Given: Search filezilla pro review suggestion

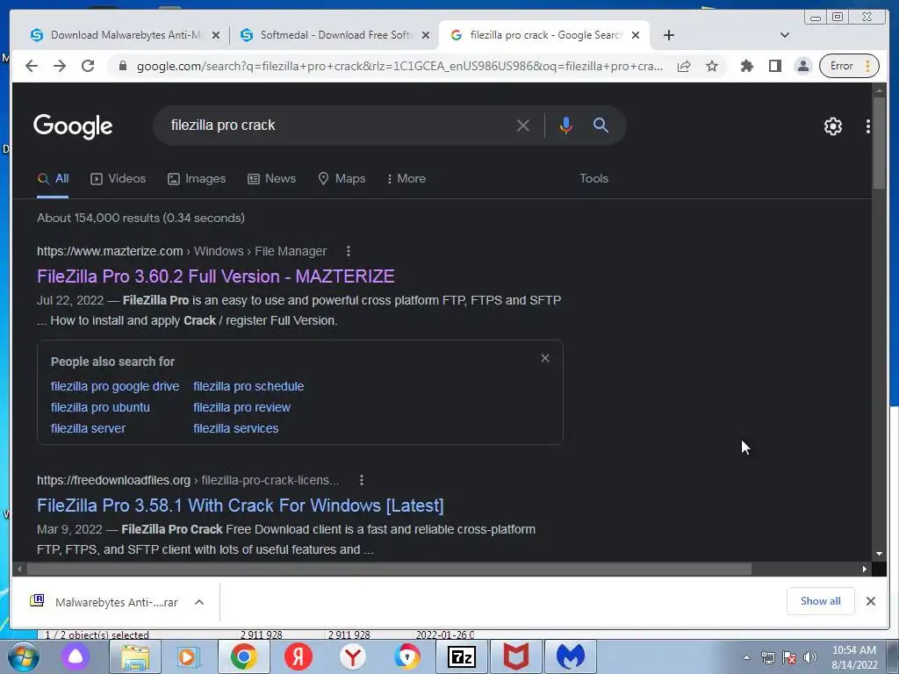Looking at the screenshot, I should [x=241, y=407].
